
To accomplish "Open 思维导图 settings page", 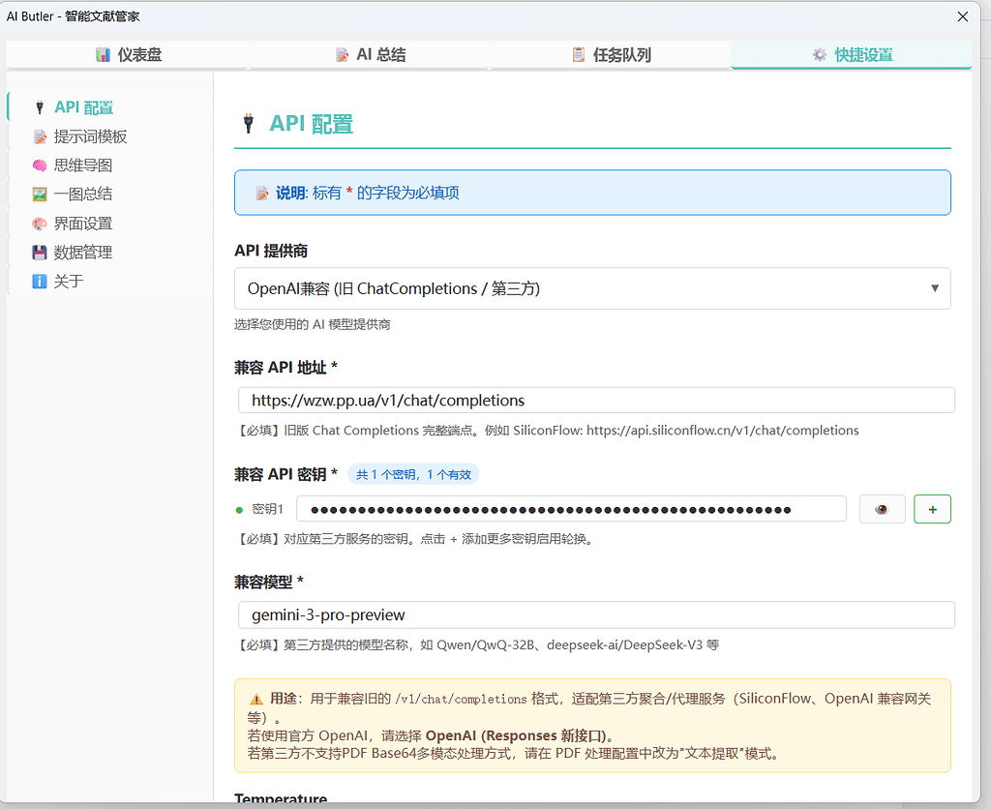I will 110,165.
